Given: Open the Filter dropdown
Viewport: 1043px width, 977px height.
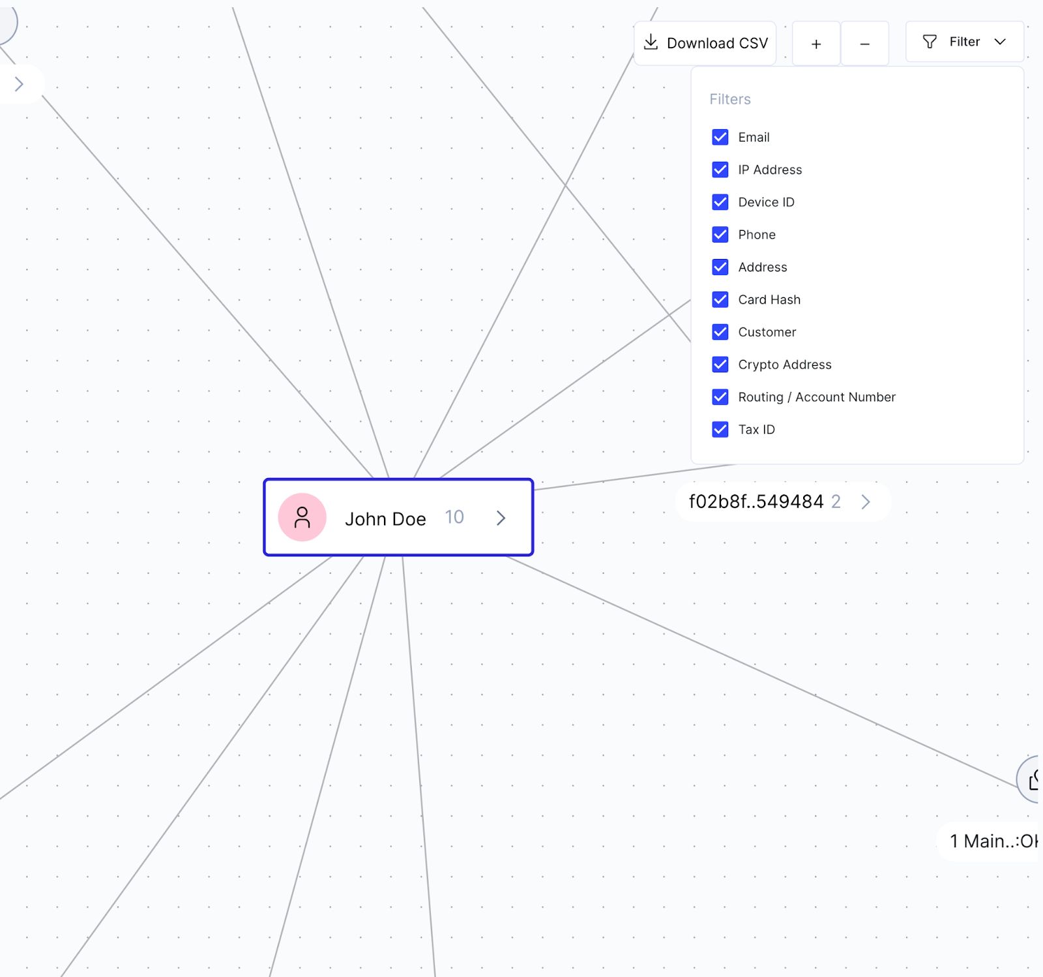Looking at the screenshot, I should point(964,42).
